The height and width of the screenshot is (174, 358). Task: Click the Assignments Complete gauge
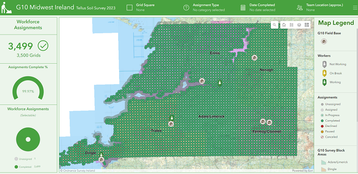(28, 88)
